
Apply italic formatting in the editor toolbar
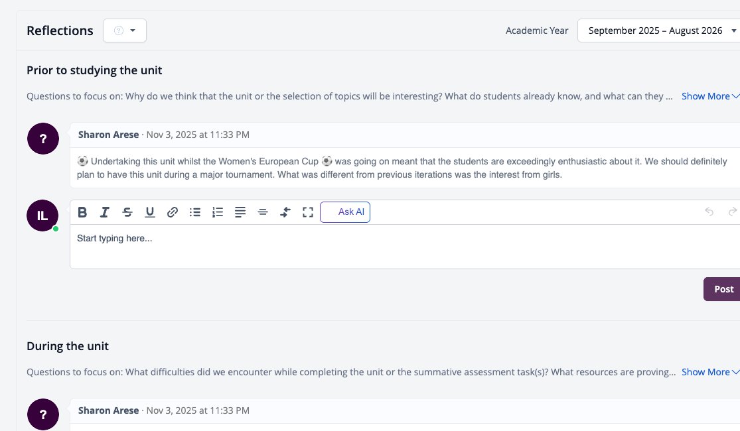coord(104,212)
